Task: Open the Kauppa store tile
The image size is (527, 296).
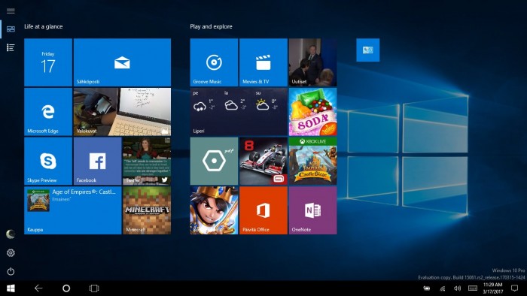Action: coord(72,210)
